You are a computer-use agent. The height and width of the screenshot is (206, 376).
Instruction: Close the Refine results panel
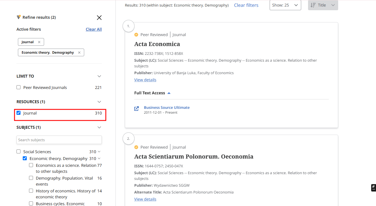click(99, 18)
